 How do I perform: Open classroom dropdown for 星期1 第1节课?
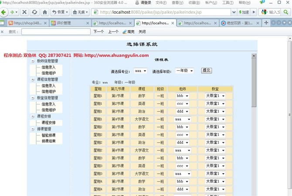pos(215,96)
